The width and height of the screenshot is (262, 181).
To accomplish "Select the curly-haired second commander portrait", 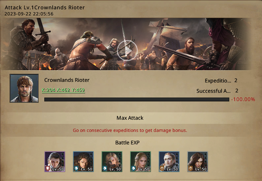I will tap(83, 162).
